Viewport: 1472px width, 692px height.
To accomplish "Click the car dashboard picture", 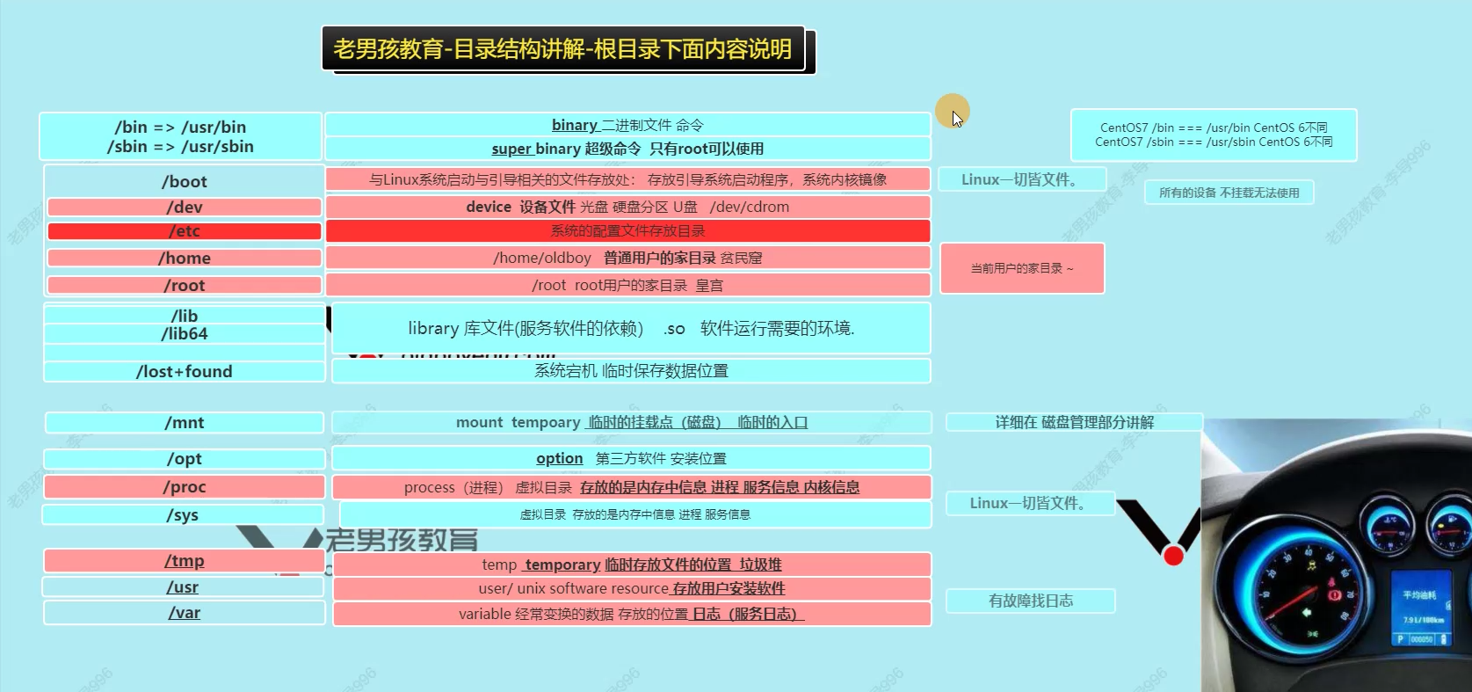I will click(x=1337, y=556).
